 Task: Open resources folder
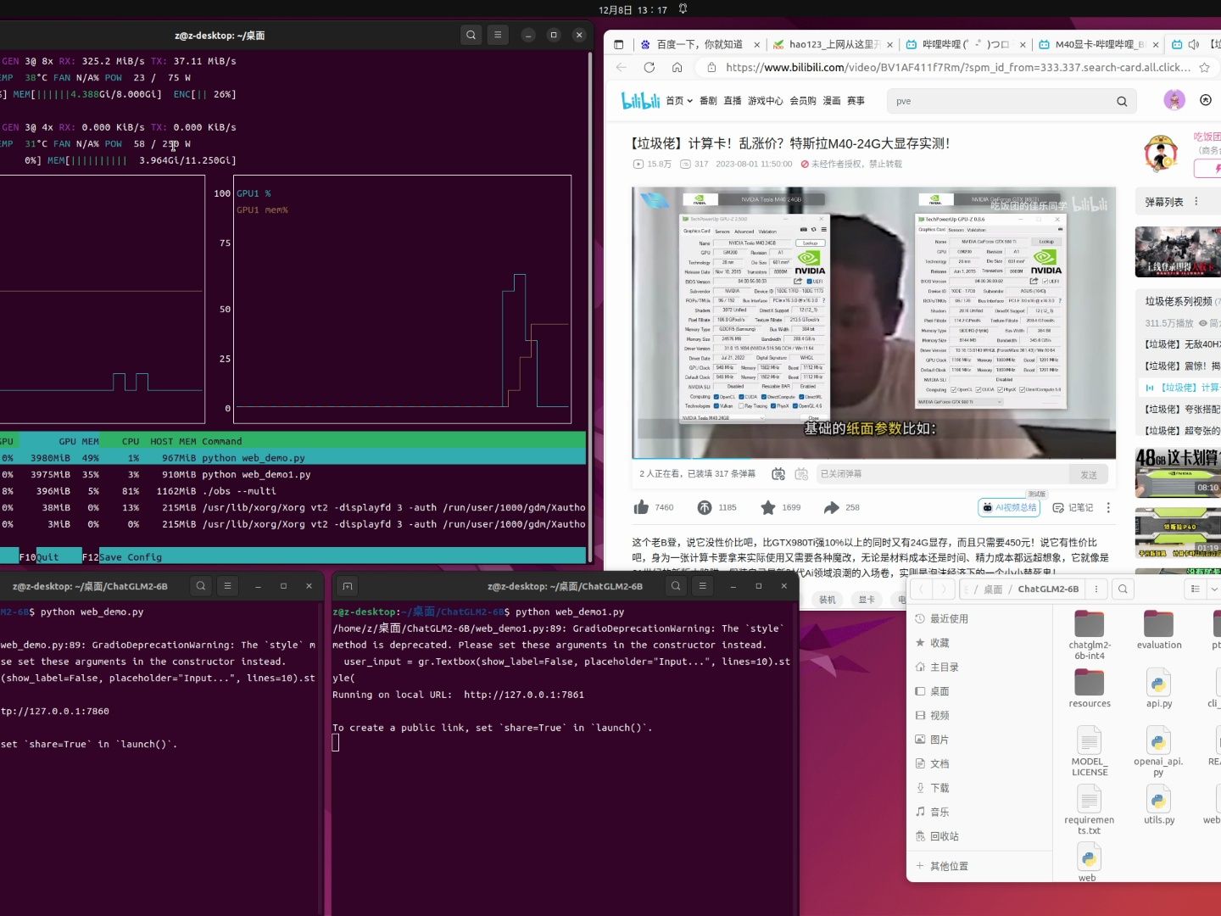coord(1090,688)
